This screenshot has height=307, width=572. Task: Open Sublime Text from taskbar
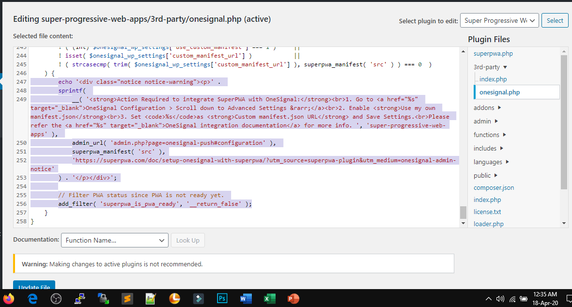(x=127, y=299)
